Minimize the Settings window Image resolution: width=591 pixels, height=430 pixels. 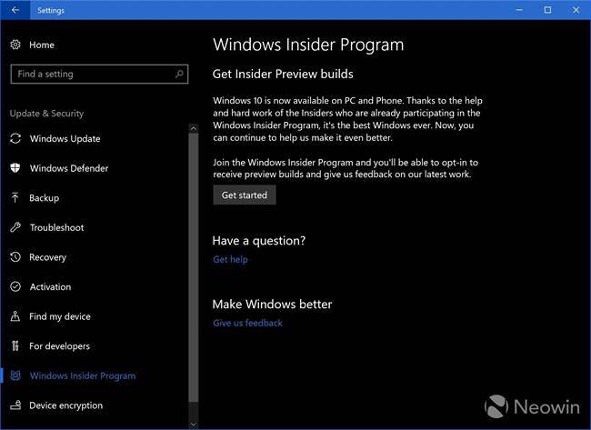(x=519, y=10)
